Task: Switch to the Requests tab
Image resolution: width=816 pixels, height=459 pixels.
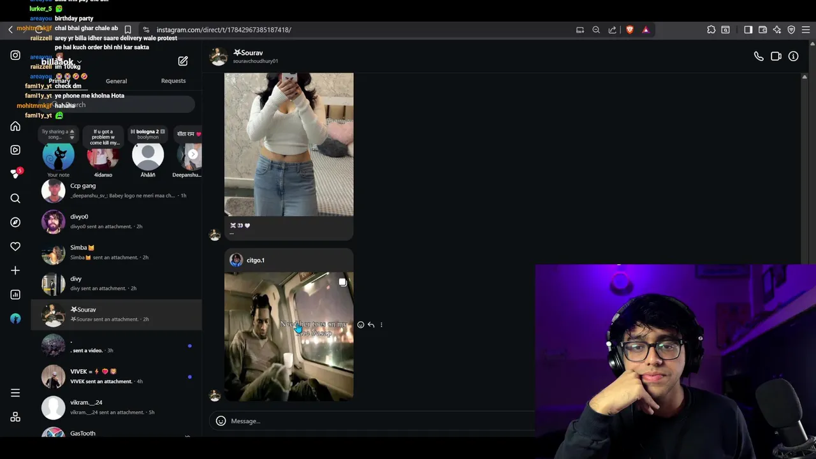Action: 173,81
